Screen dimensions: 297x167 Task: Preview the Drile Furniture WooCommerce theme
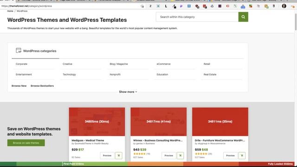click(230, 156)
